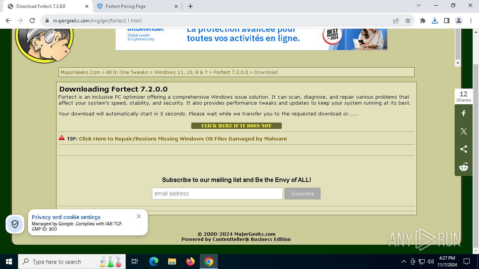
Task: Reload the MajorGeeks page
Action: 32,21
